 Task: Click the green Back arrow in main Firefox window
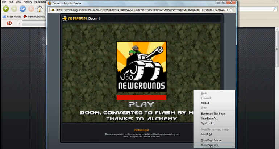6,9
